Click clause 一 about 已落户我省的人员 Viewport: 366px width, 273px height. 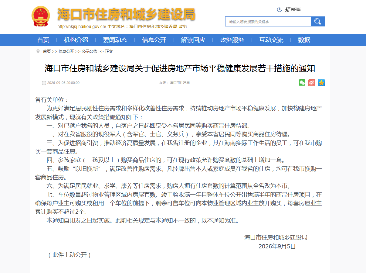click(148, 126)
